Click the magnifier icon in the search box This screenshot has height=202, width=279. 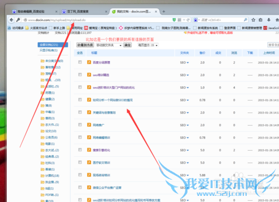click(x=246, y=19)
